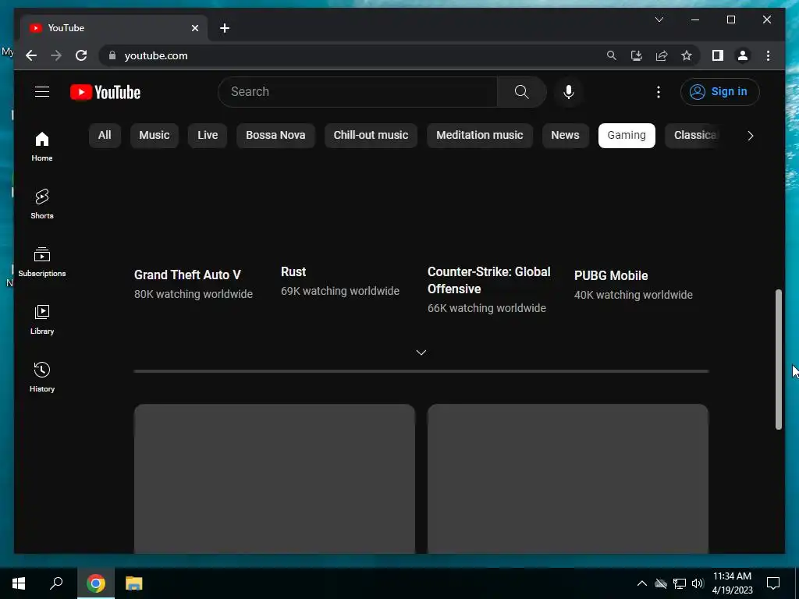Close the YouTube tab
The image size is (799, 599).
194,28
